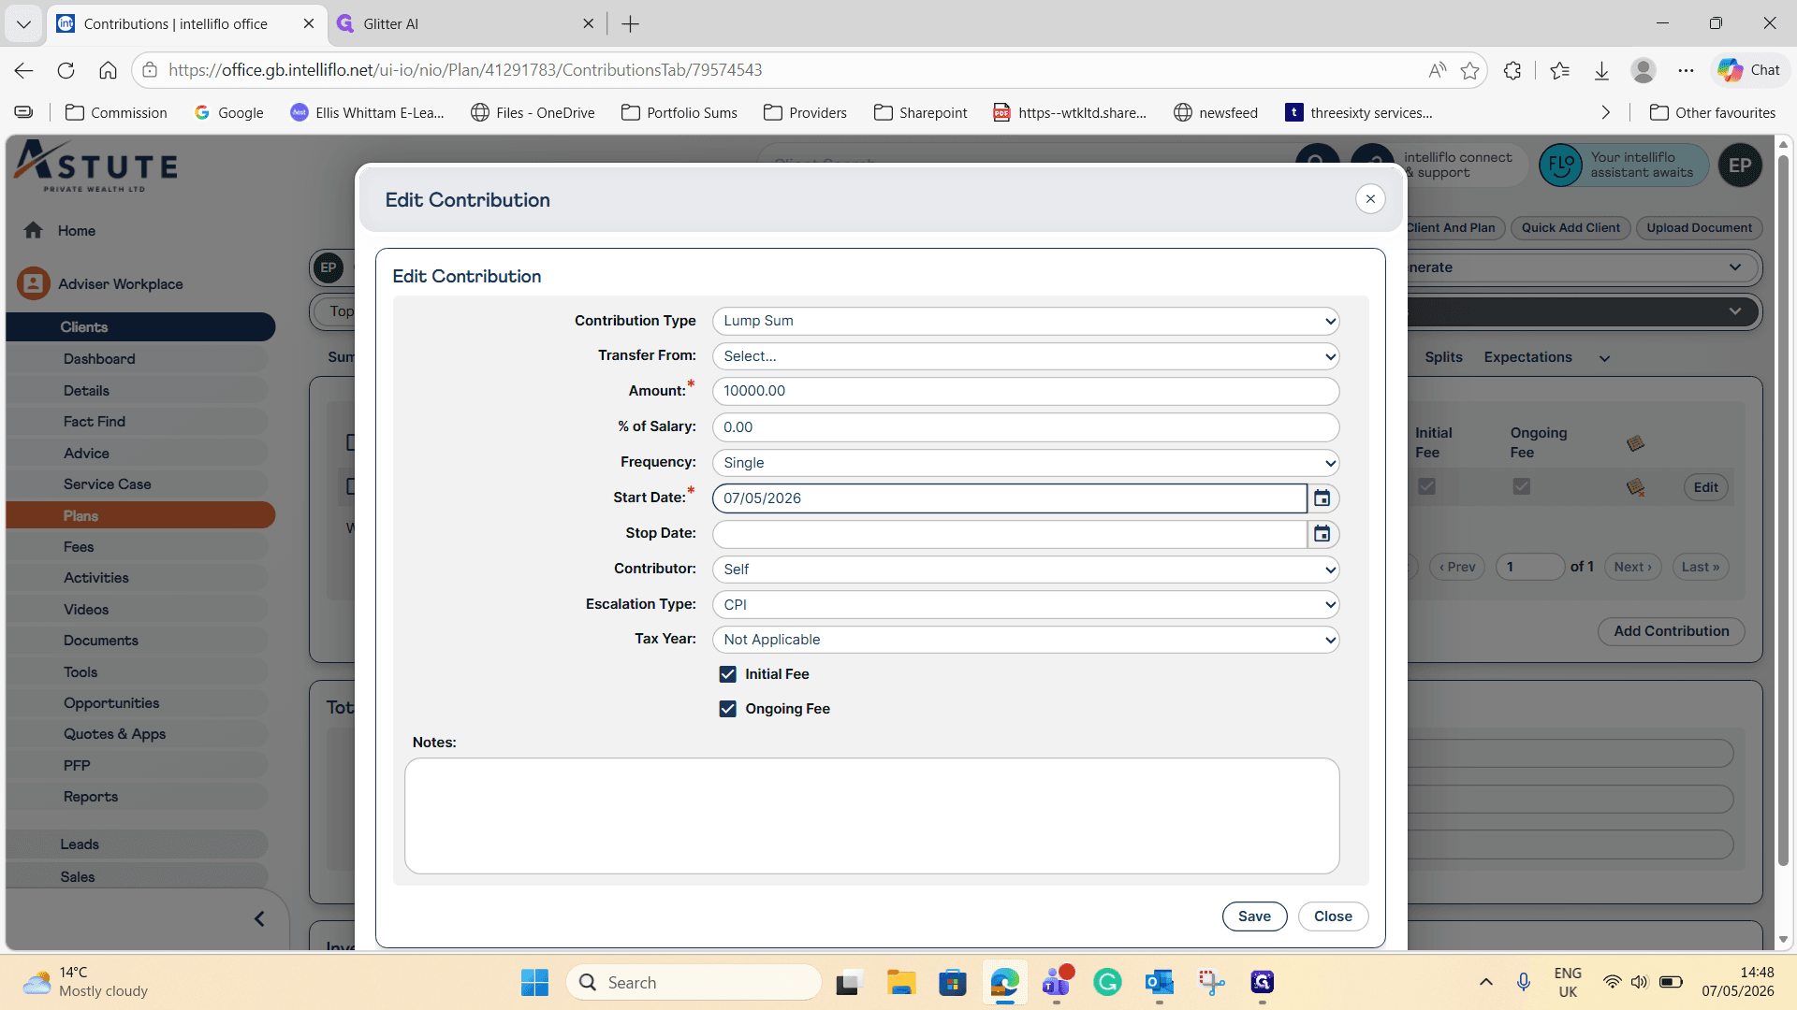Switch to the Glitter AI browser tab
Image resolution: width=1797 pixels, height=1010 pixels.
[x=466, y=23]
